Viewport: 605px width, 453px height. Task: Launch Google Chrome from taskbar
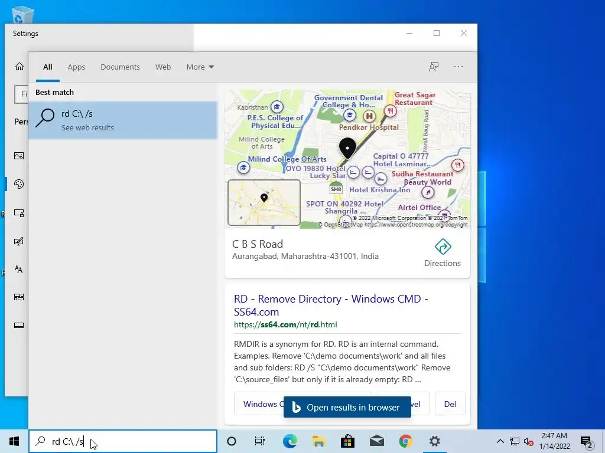[405, 441]
